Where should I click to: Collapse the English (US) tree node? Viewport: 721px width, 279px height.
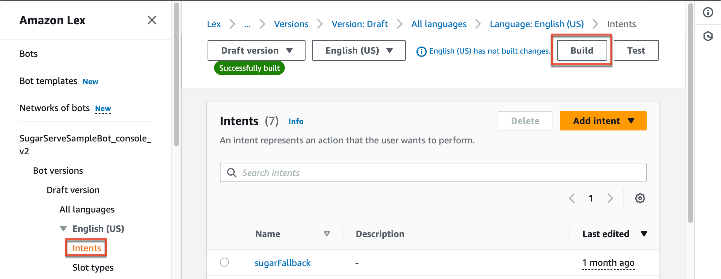[63, 229]
